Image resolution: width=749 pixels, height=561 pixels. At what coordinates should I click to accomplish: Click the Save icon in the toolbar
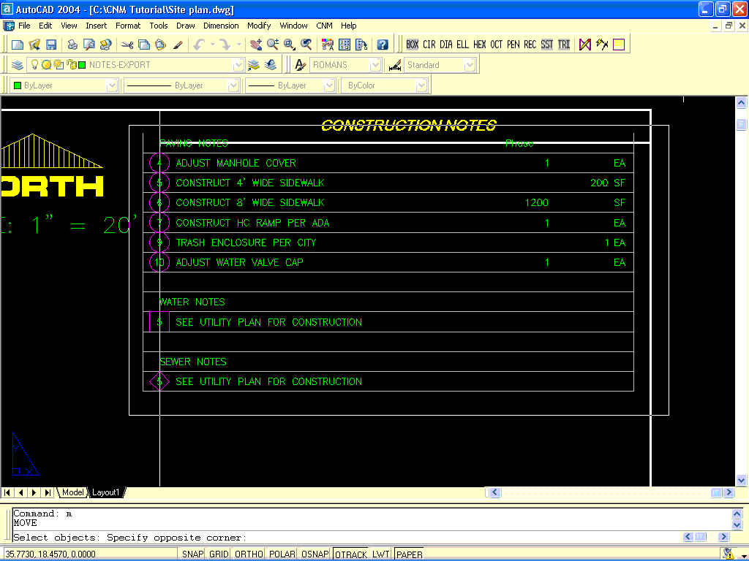tap(50, 45)
